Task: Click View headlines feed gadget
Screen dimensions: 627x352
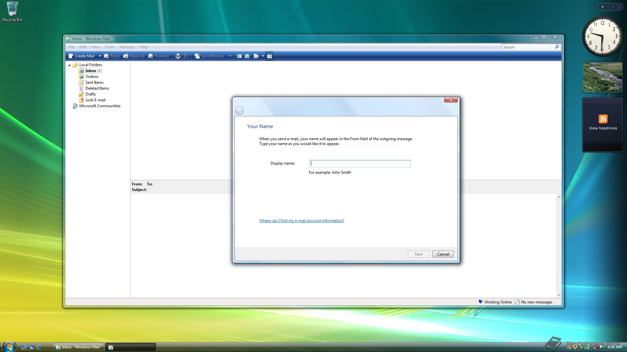Action: [x=603, y=125]
